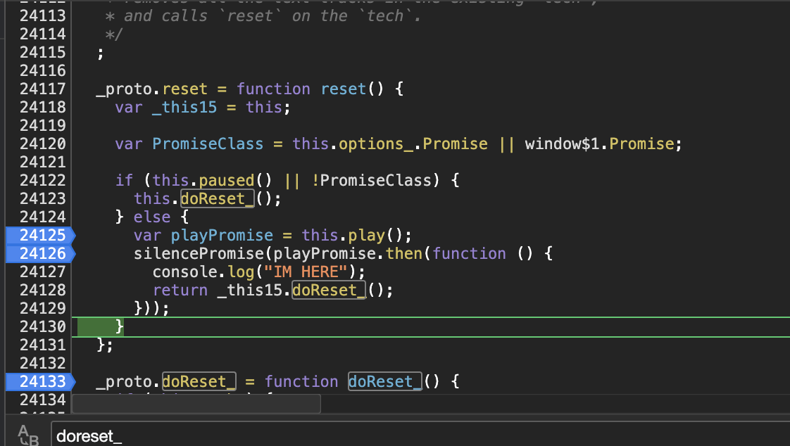
Task: Click line number 24117 in the gutter
Action: pyautogui.click(x=43, y=89)
